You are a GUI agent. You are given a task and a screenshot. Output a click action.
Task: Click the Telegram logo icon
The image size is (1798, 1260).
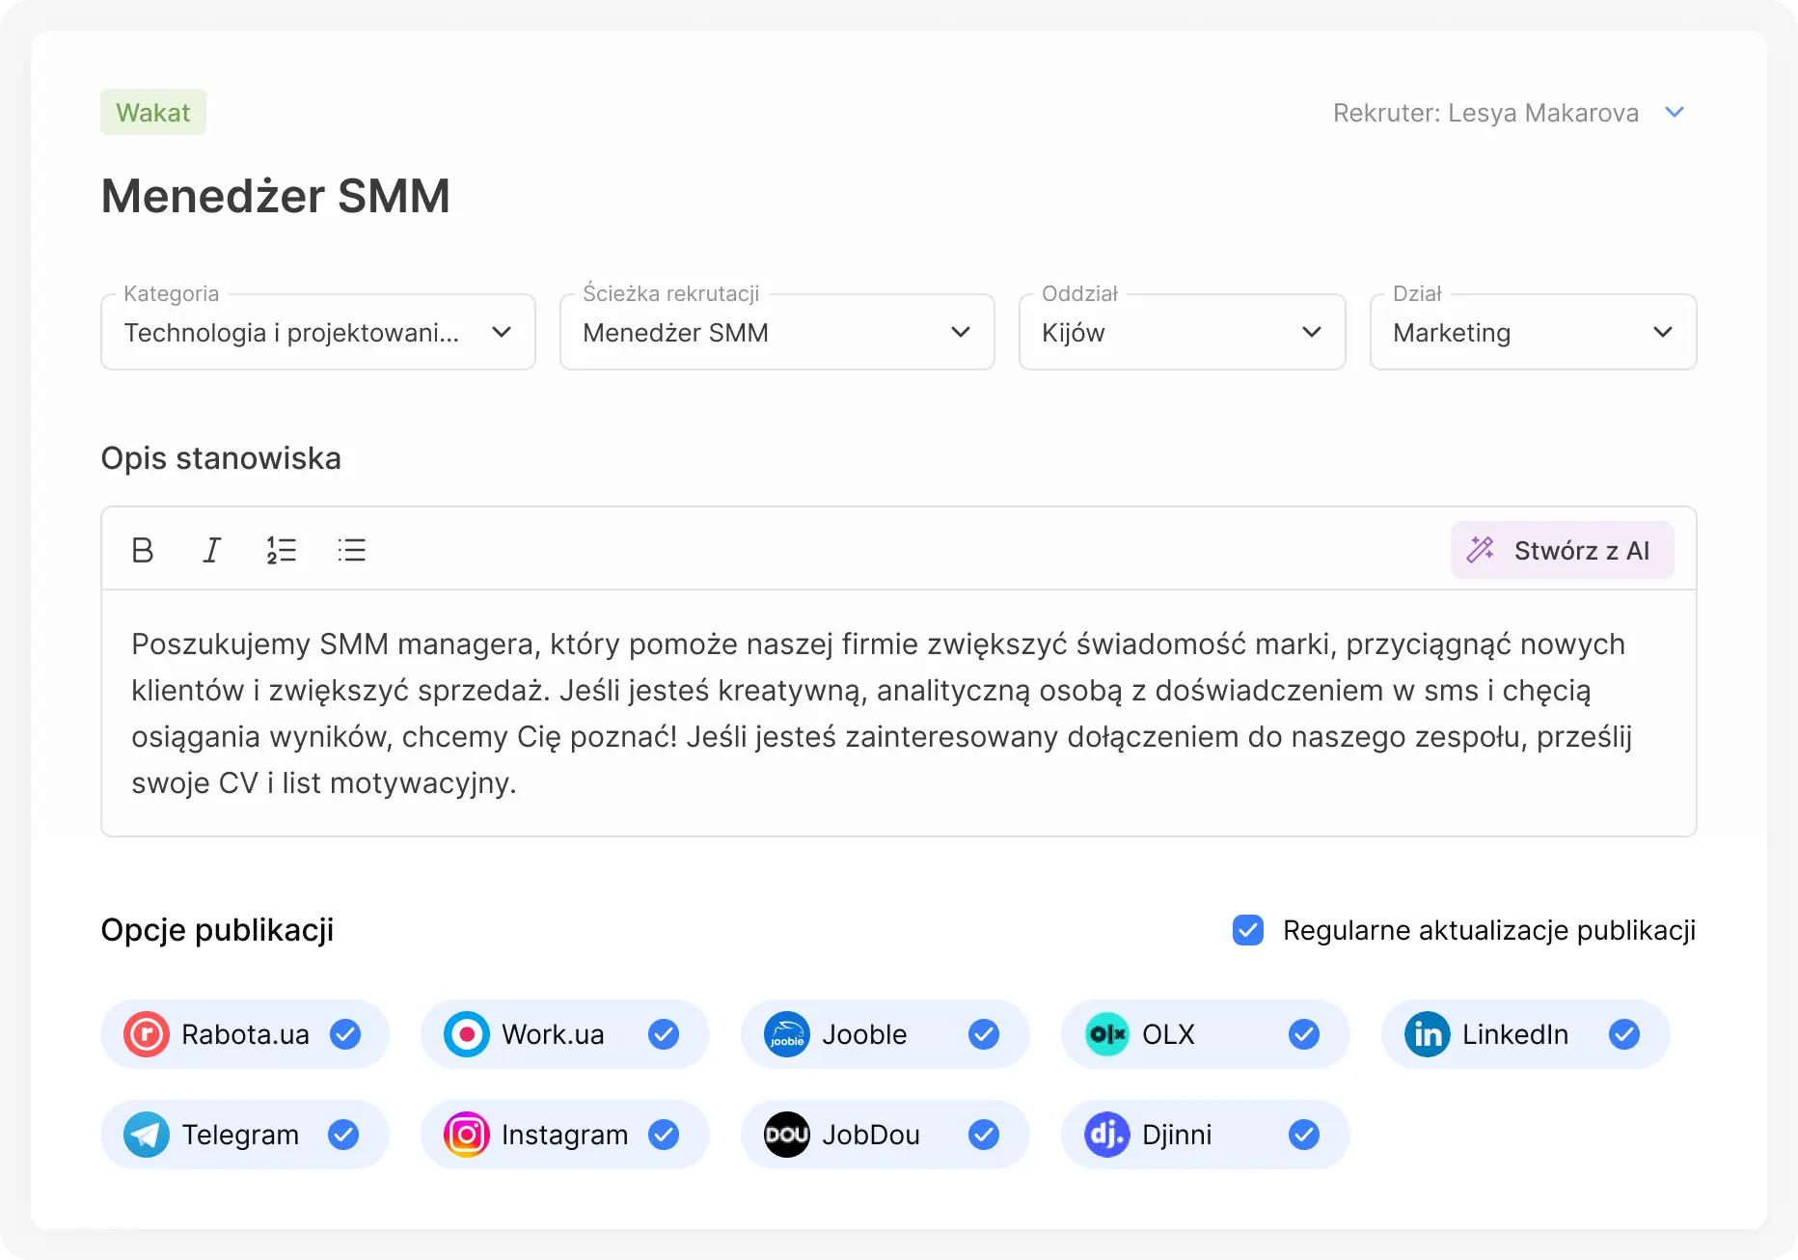[147, 1135]
